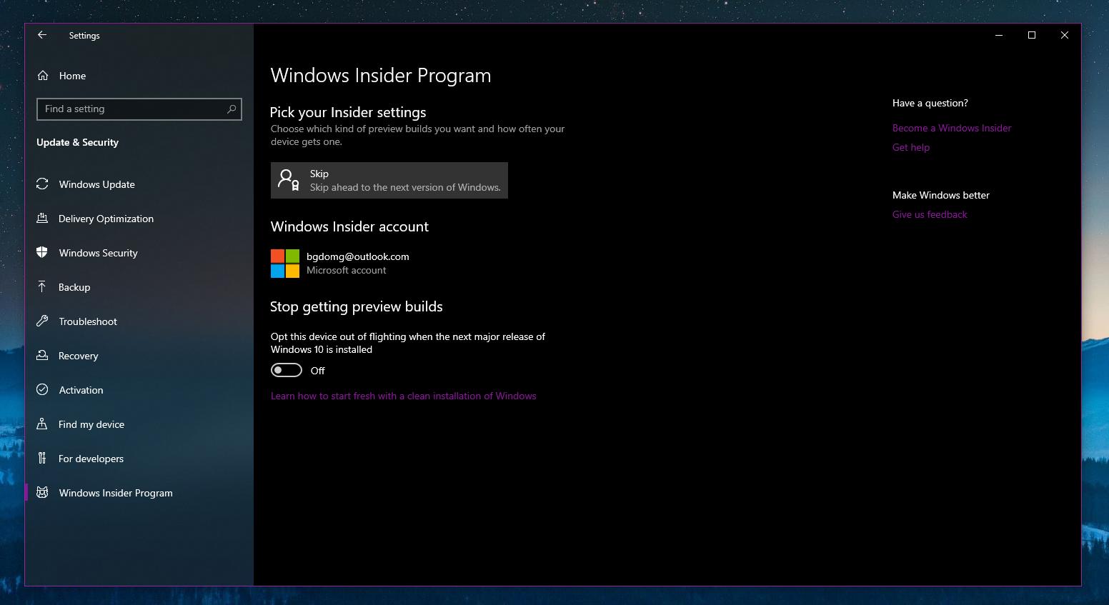Select the Skip ahead Insider setting
The width and height of the screenshot is (1109, 605).
(389, 180)
